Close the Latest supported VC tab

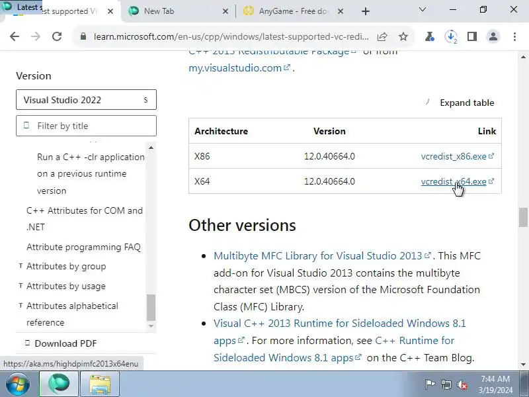click(x=110, y=11)
